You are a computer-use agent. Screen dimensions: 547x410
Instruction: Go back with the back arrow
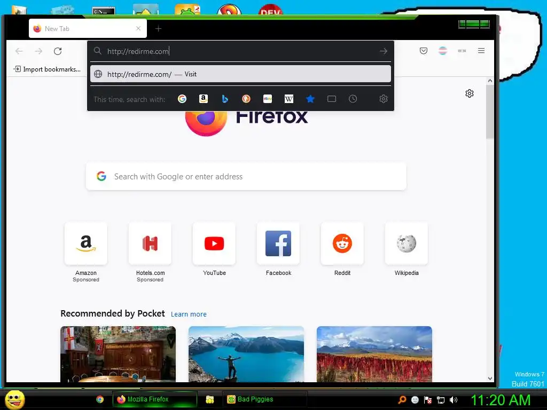19,51
